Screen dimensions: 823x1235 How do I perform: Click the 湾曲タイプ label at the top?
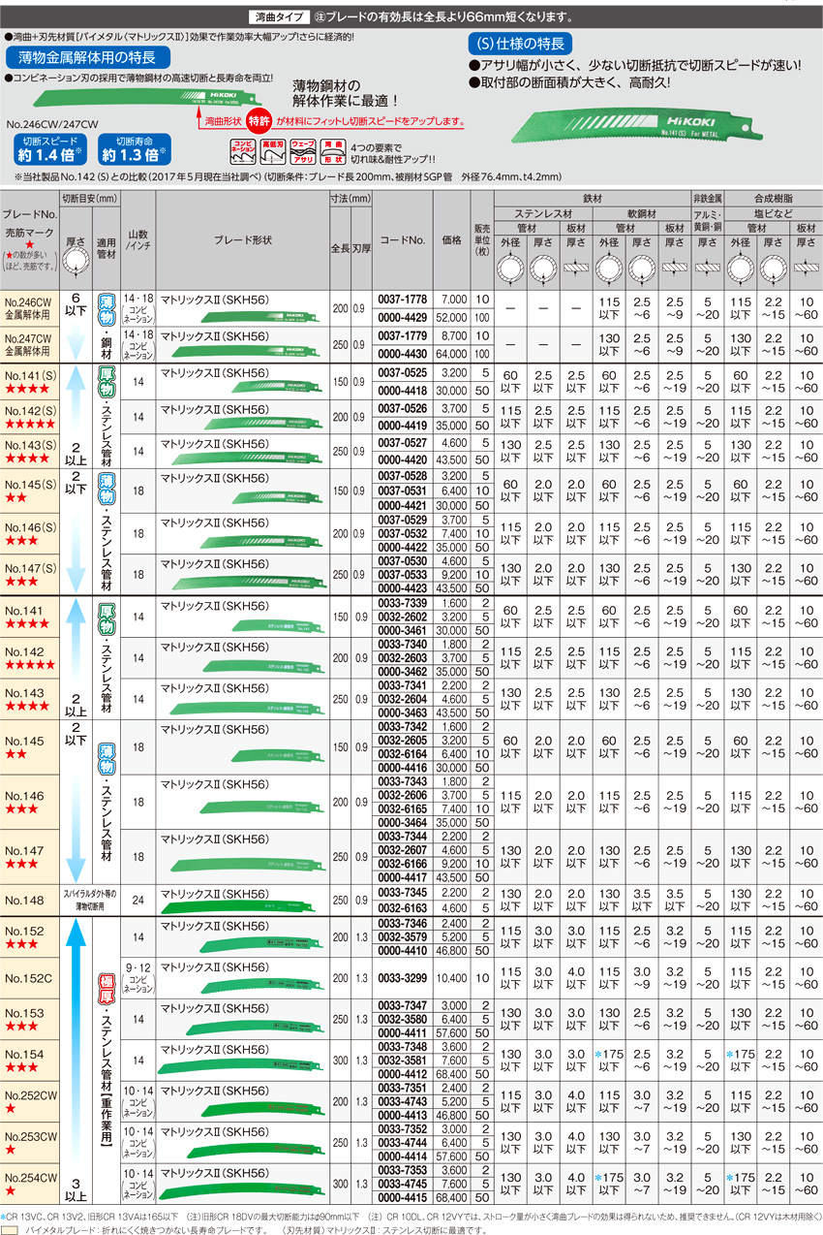[x=279, y=17]
